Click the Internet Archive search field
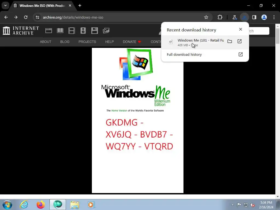This screenshot has width=280, height=210. tap(259, 31)
